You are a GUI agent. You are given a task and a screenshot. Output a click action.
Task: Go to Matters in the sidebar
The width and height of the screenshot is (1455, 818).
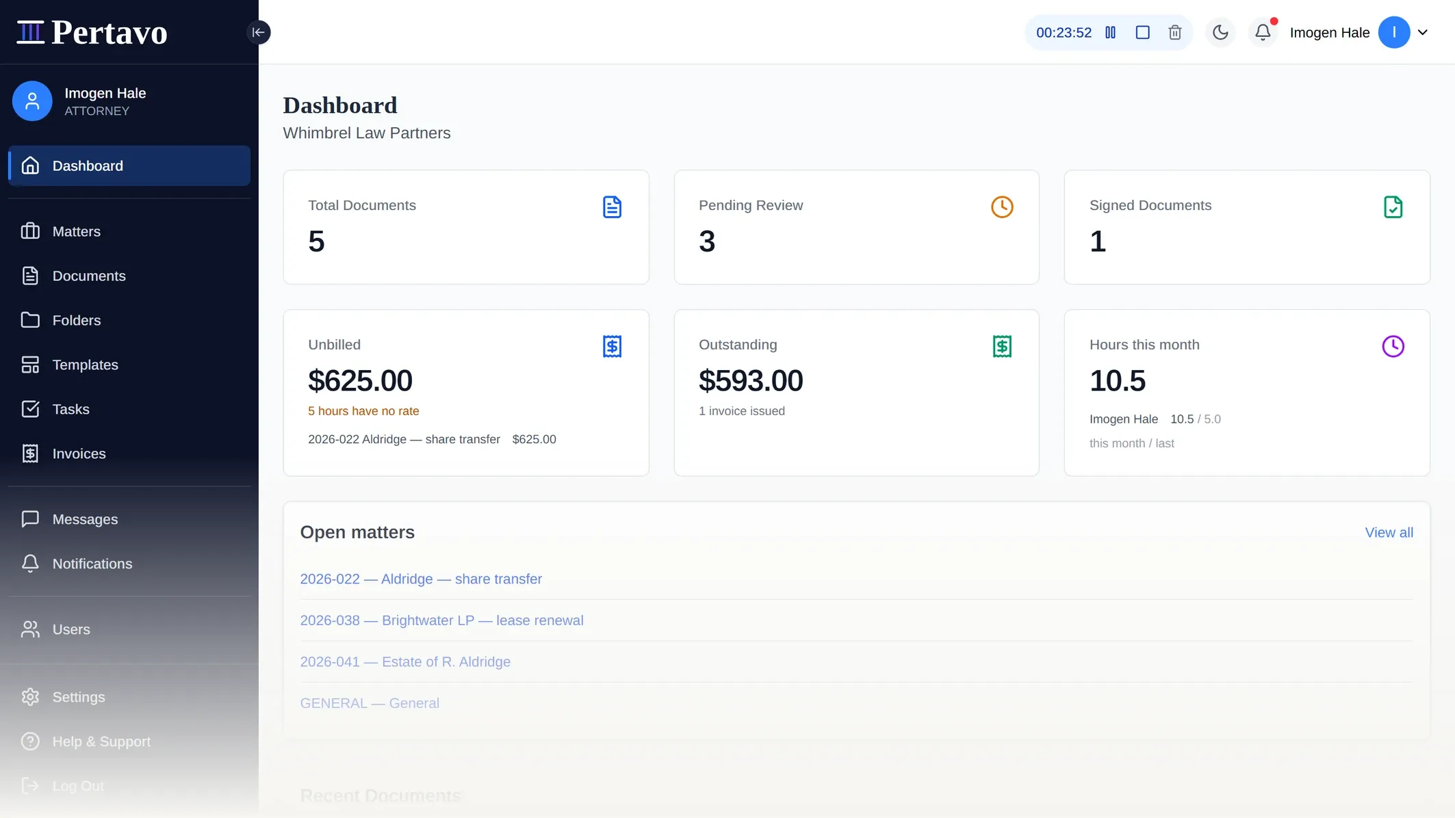(129, 231)
